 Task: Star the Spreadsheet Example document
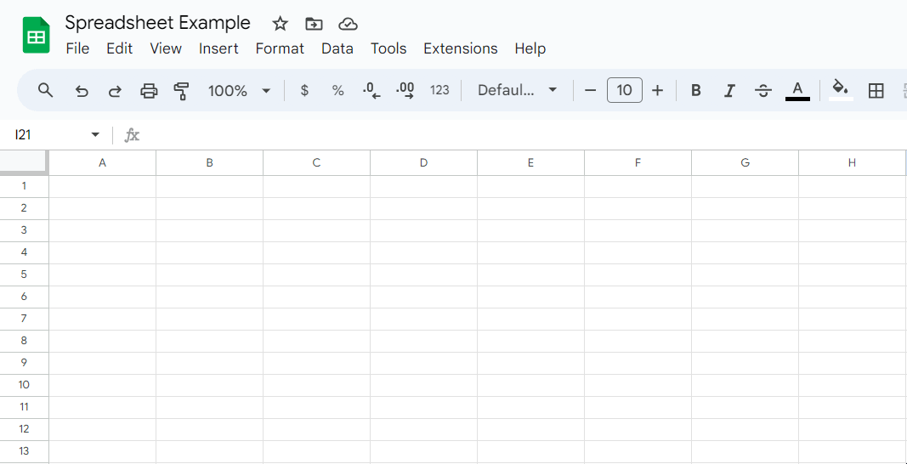click(x=280, y=24)
